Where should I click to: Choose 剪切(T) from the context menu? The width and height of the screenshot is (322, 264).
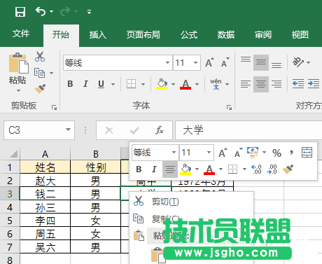click(x=191, y=202)
